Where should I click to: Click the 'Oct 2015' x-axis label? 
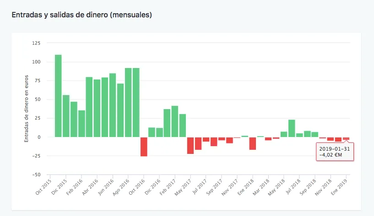coord(44,187)
